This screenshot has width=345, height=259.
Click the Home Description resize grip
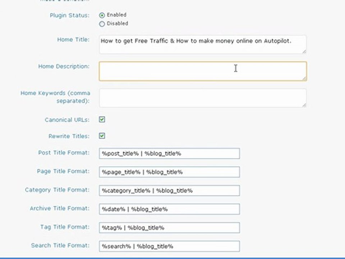pyautogui.click(x=304, y=78)
